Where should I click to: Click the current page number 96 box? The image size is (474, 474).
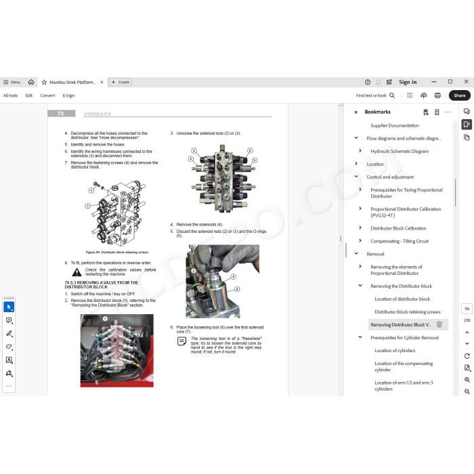tap(467, 309)
